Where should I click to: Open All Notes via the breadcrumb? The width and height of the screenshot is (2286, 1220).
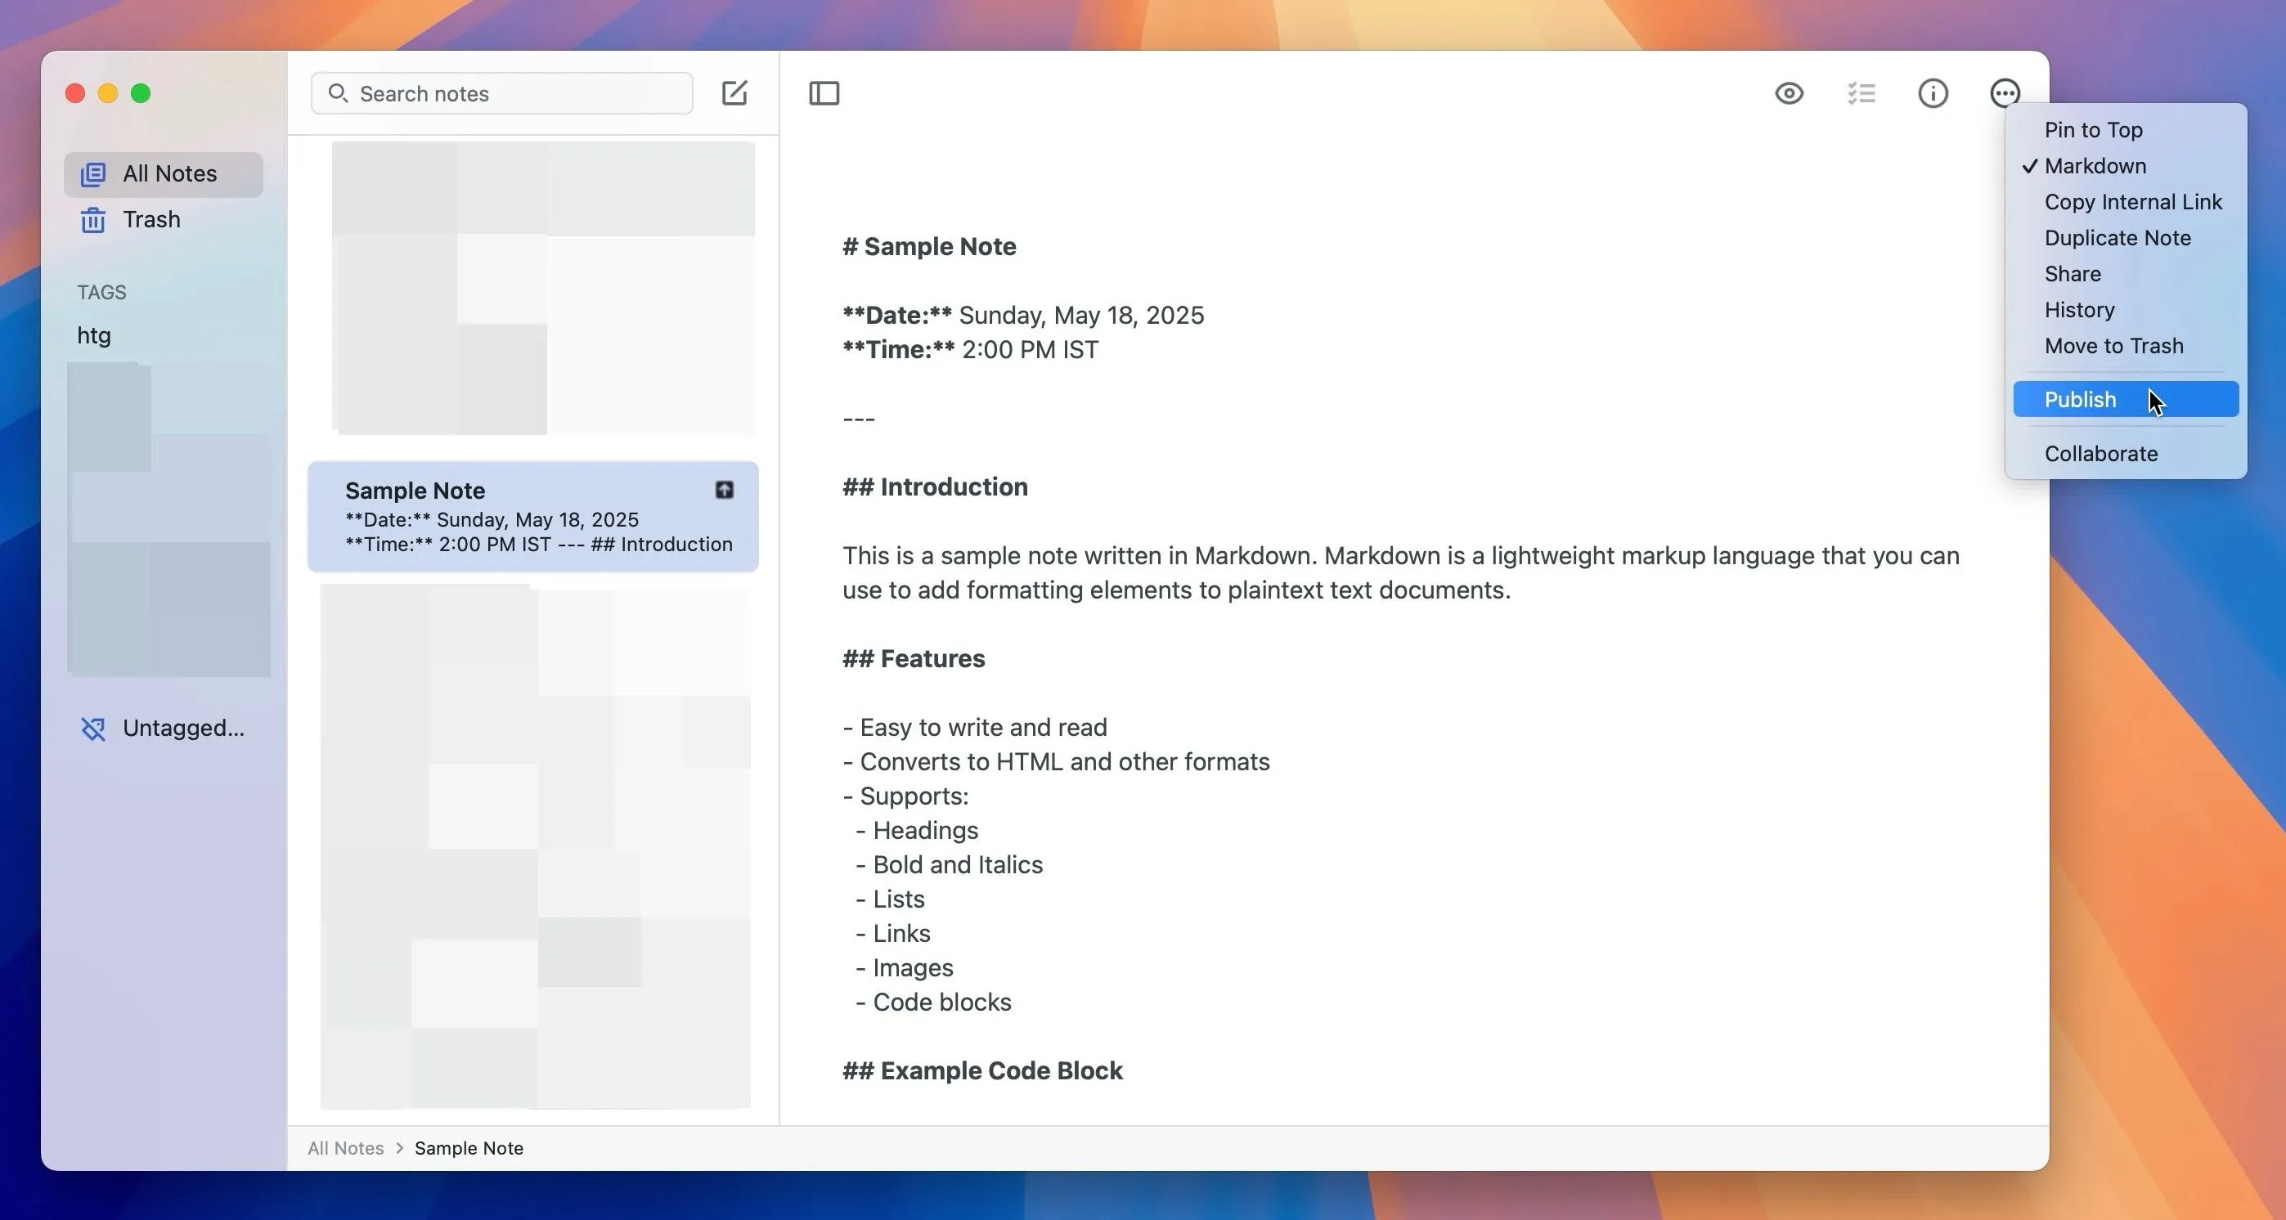click(x=345, y=1147)
